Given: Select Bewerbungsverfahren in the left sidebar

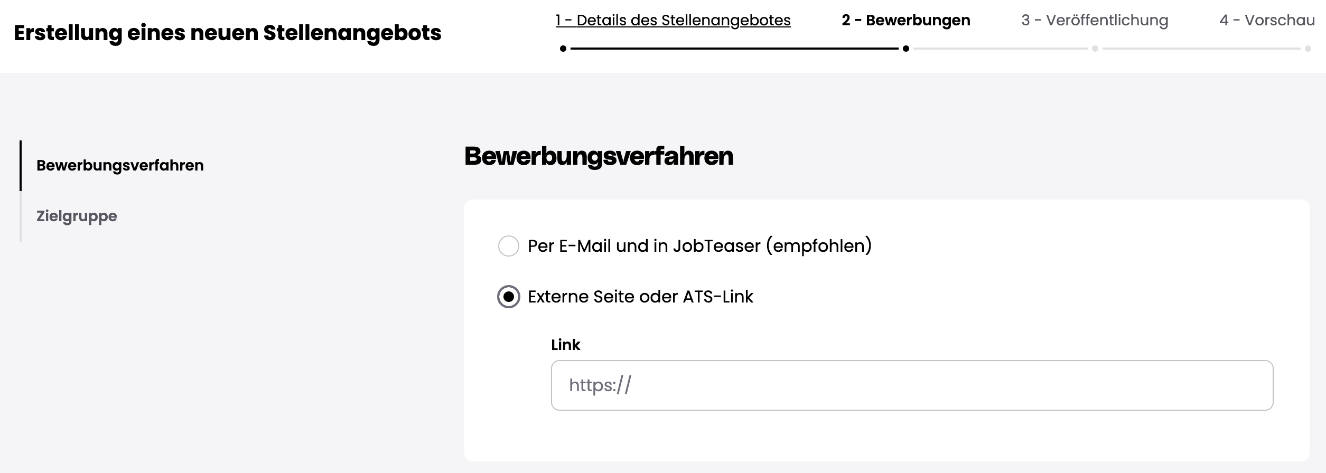Looking at the screenshot, I should [x=120, y=165].
